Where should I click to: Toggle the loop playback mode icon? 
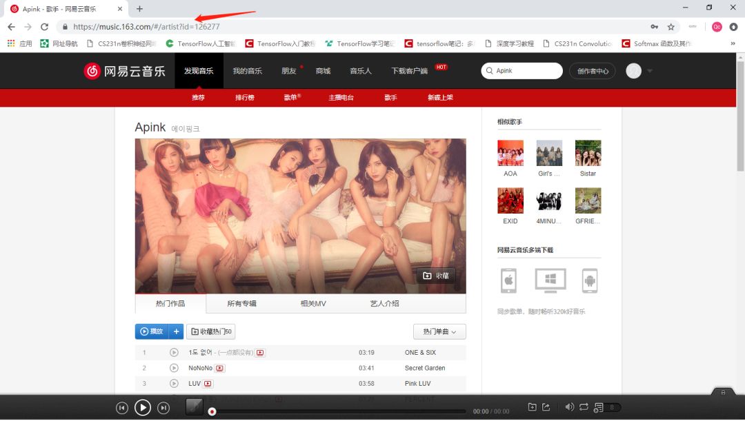(x=584, y=407)
